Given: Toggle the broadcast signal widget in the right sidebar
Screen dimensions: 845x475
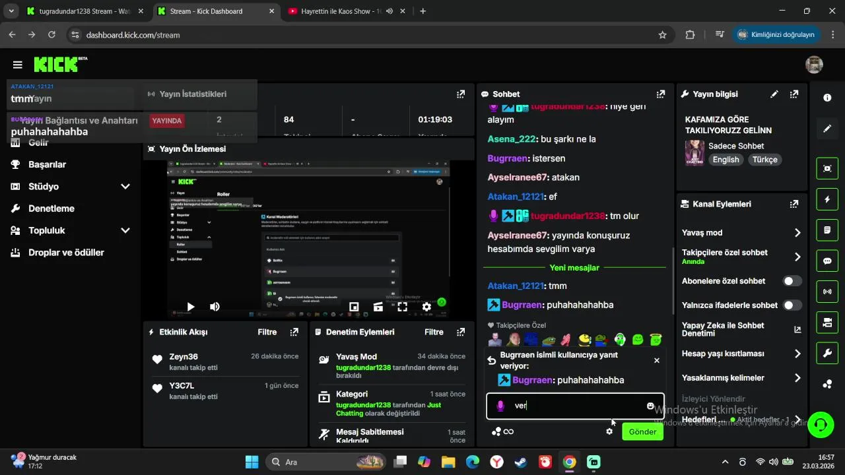Looking at the screenshot, I should click(827, 292).
